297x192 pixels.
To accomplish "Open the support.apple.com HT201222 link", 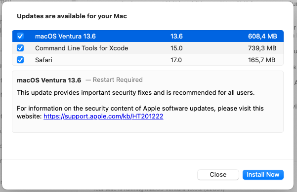I will coord(103,116).
